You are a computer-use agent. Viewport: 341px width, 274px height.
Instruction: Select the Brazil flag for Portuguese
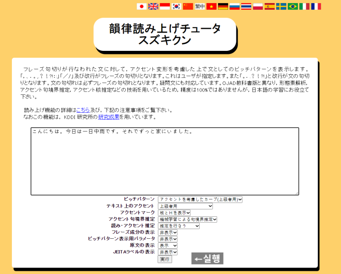coord(293,6)
